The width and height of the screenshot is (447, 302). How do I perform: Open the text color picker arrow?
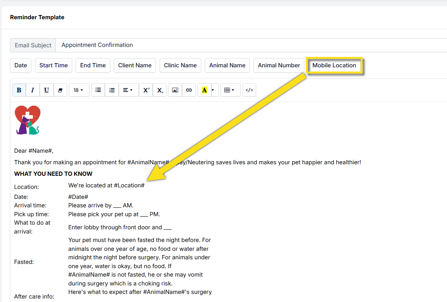(x=213, y=90)
